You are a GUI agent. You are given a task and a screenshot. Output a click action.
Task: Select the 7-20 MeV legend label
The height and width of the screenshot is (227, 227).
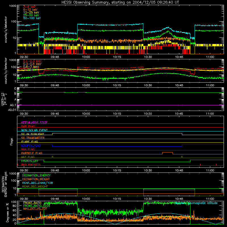point(31,70)
